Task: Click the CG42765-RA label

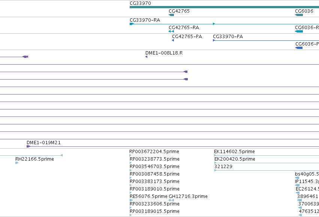Action: 184,28
